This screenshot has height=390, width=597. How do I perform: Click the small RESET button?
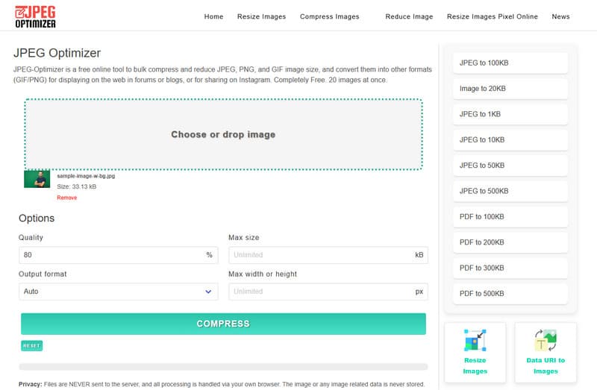[31, 346]
